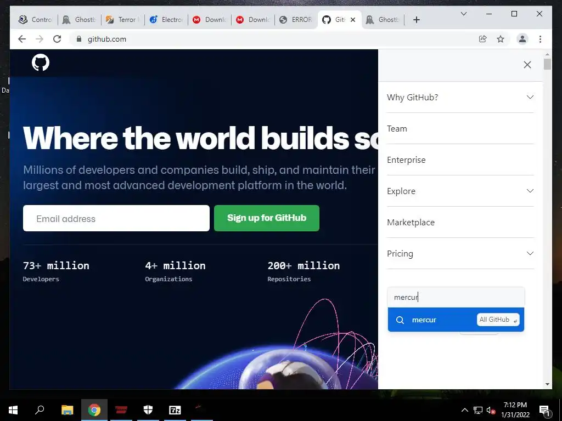Close the active GitHub tab
562x421 pixels.
point(353,20)
